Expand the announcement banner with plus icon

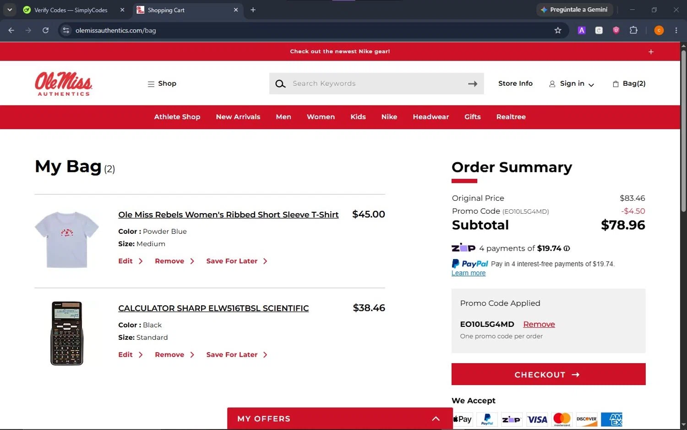pos(651,52)
